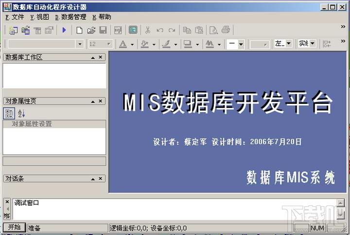Open the font color dropdown arrow
Viewport: 350px width, 235px height.
click(132, 44)
